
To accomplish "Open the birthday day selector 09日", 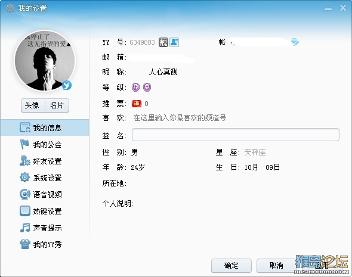I will [x=273, y=167].
